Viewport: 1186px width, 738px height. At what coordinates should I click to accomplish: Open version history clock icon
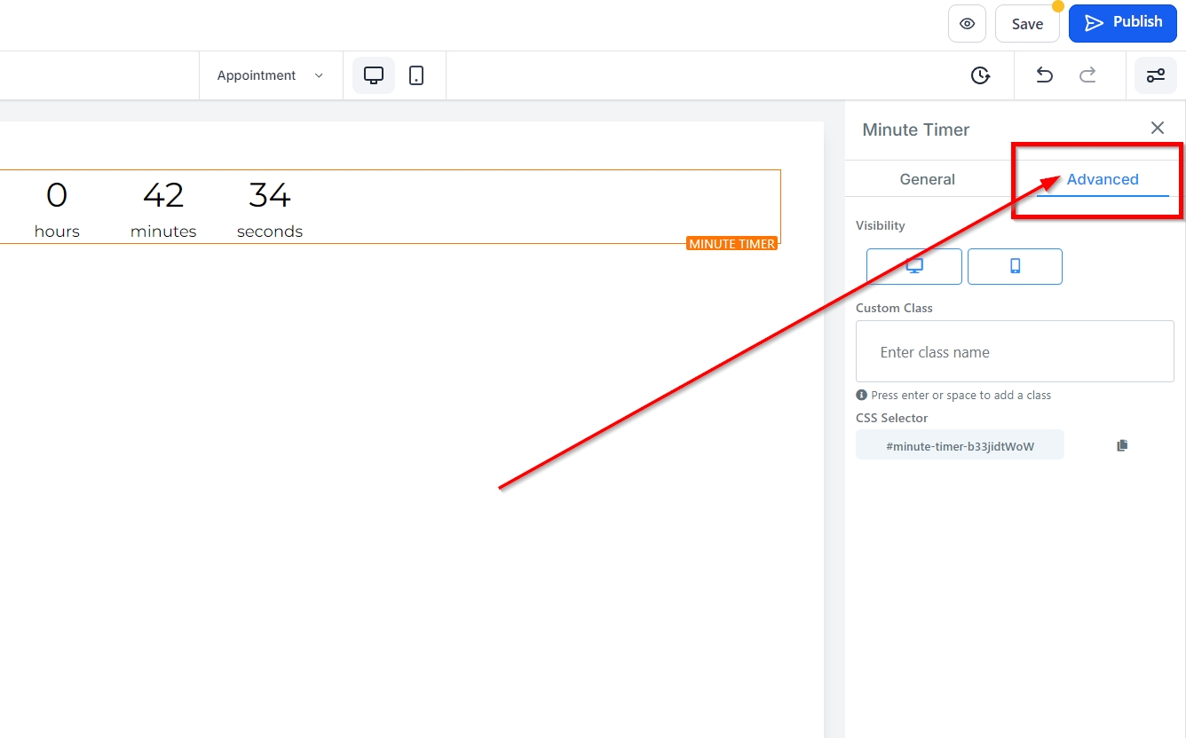(980, 75)
